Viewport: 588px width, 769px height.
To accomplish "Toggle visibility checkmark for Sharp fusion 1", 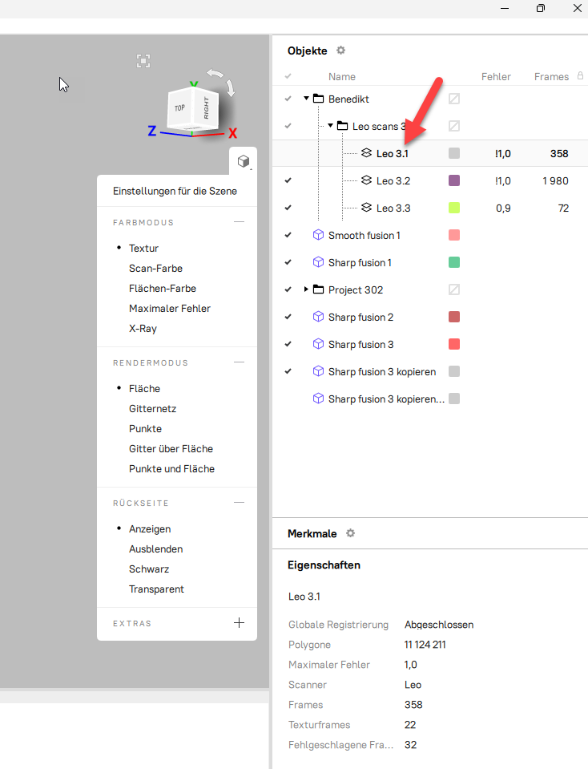I will tap(288, 262).
